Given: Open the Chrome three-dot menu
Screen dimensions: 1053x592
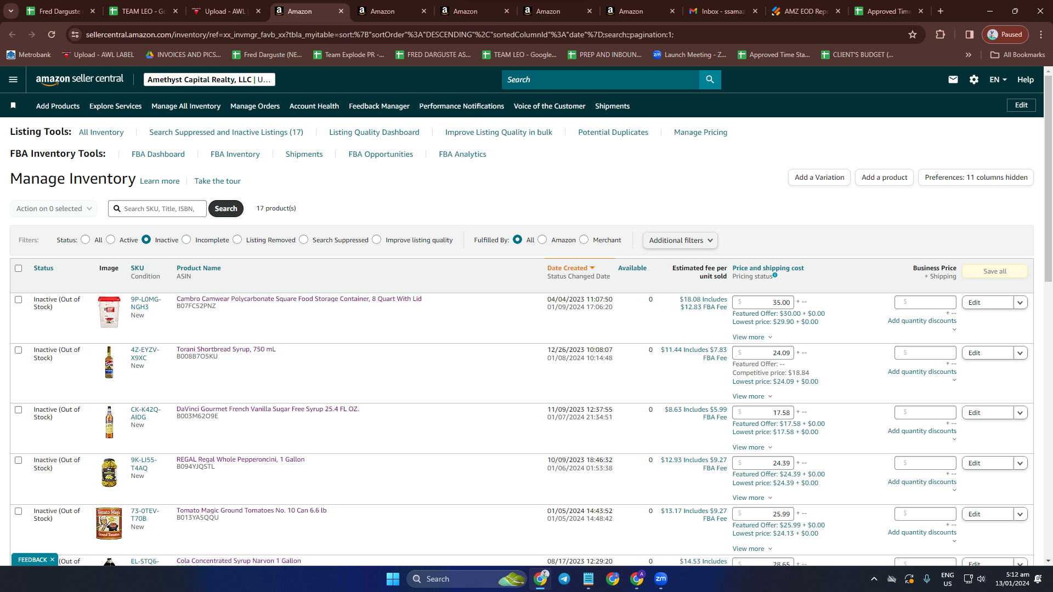Looking at the screenshot, I should [1041, 35].
